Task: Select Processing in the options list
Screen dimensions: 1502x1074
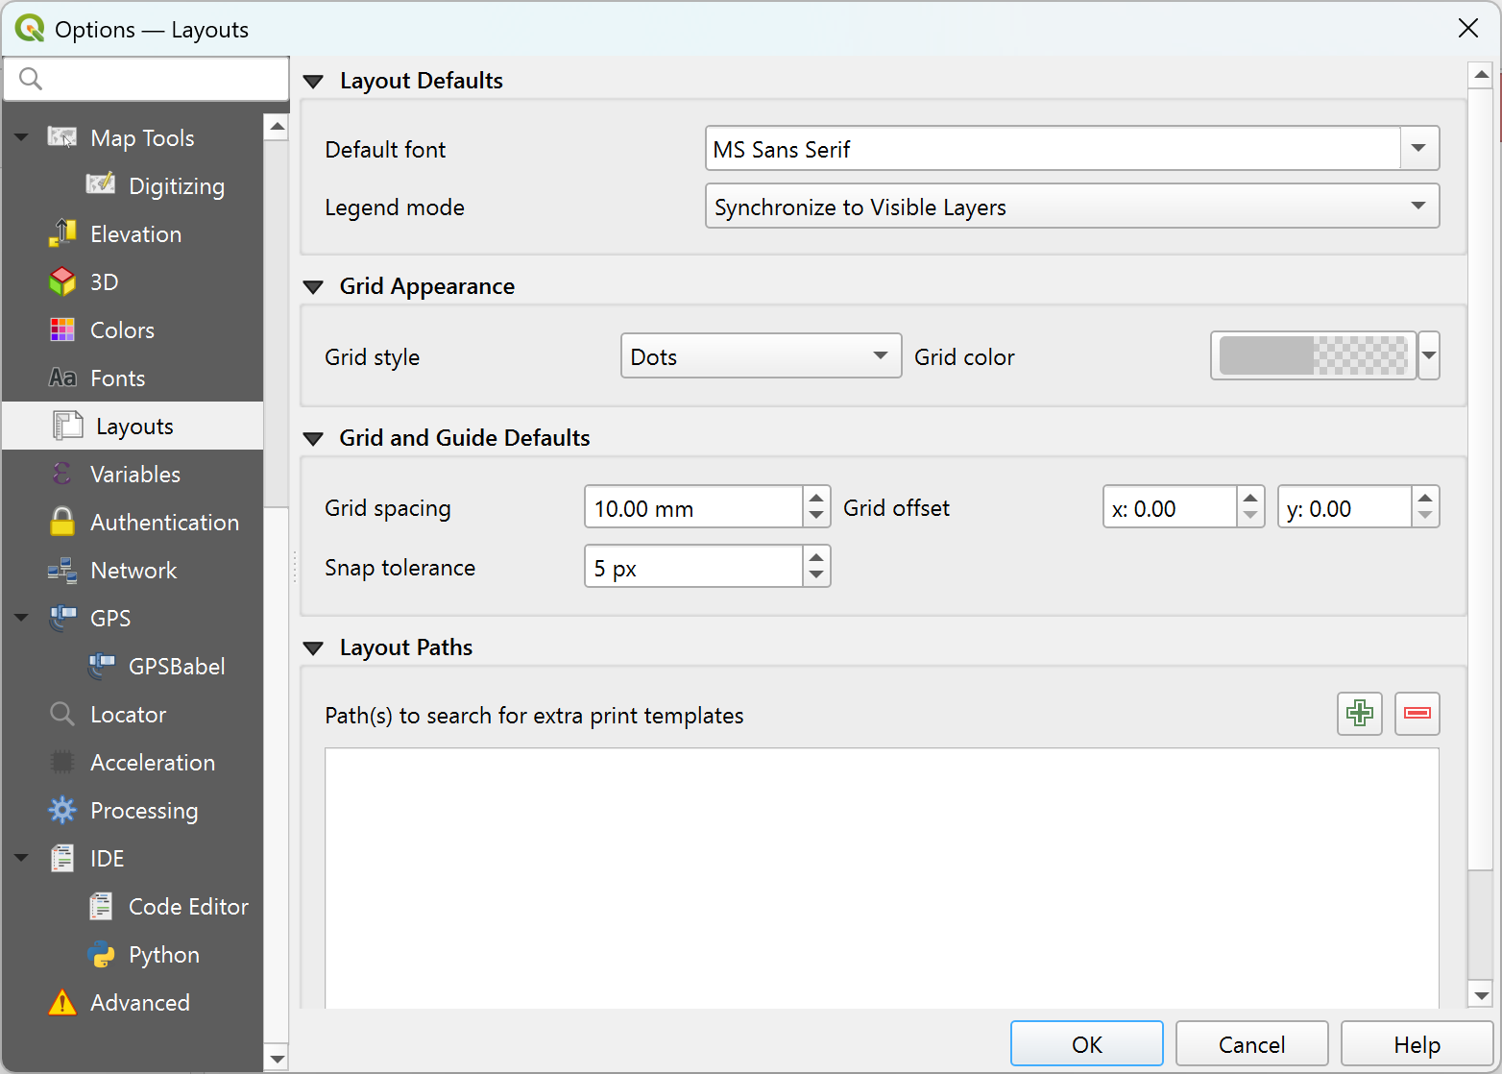Action: tap(144, 811)
